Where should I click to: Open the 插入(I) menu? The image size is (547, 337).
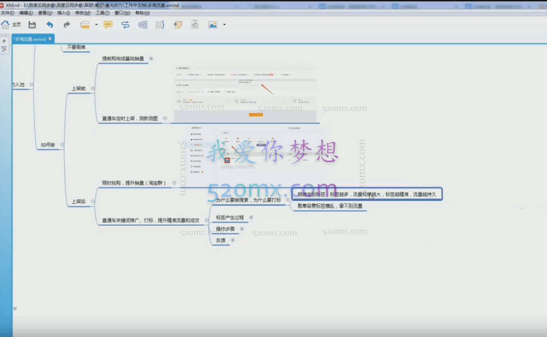[x=64, y=13]
